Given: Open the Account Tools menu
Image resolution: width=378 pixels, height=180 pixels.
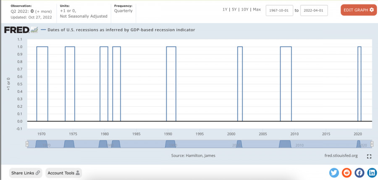Looking at the screenshot, I should pos(64,173).
